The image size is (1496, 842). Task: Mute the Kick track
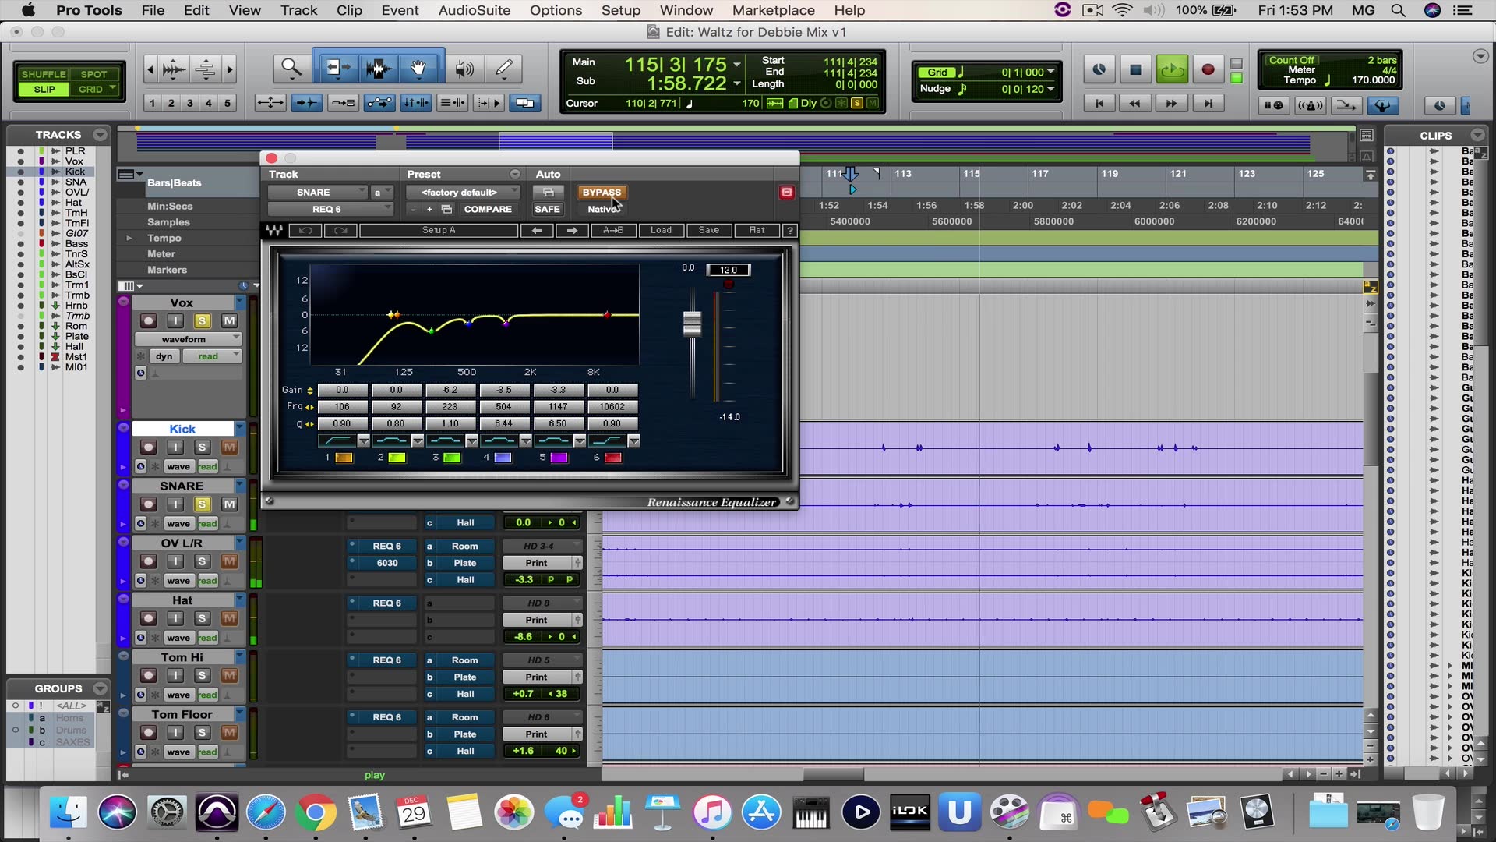[x=229, y=448]
